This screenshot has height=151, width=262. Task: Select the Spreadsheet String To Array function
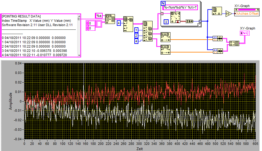(110, 19)
